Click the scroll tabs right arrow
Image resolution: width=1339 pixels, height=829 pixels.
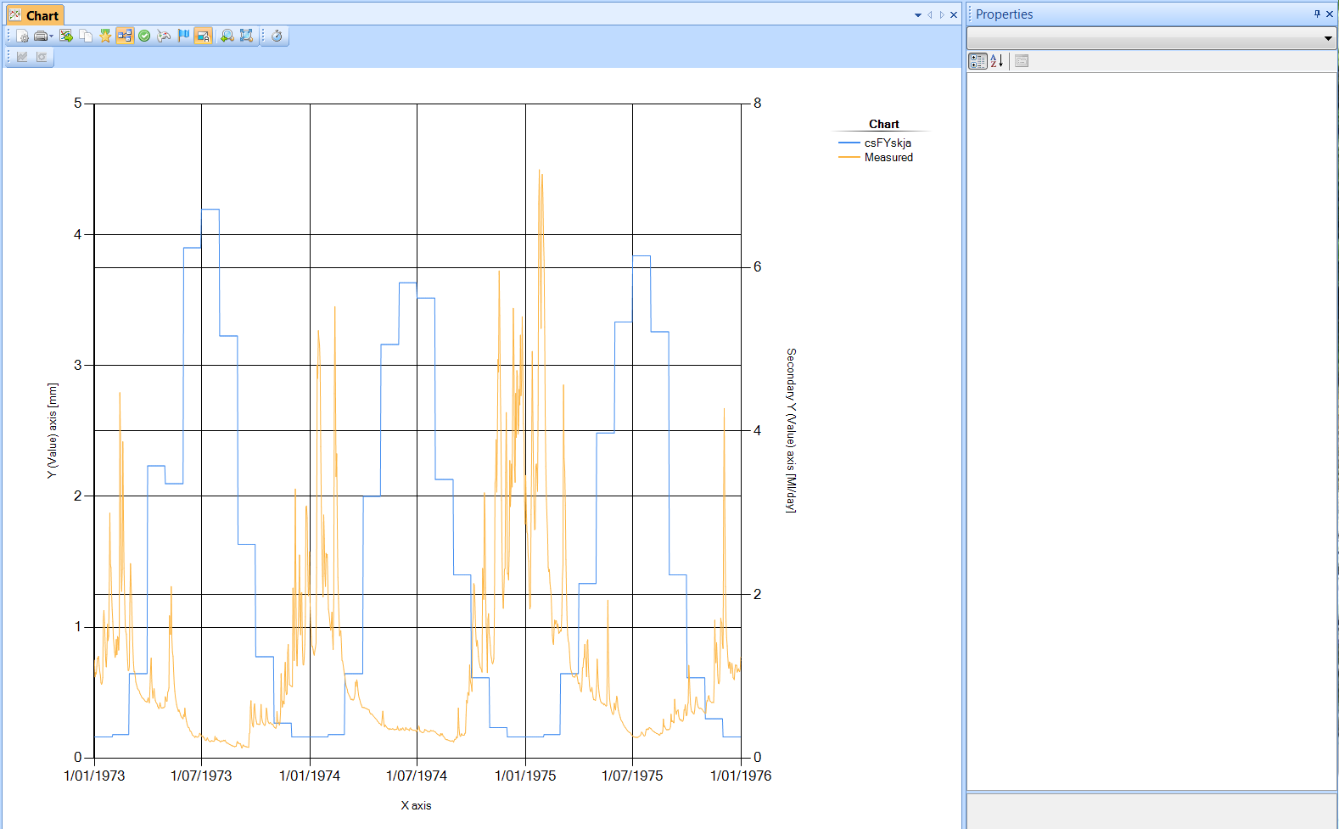coord(942,15)
